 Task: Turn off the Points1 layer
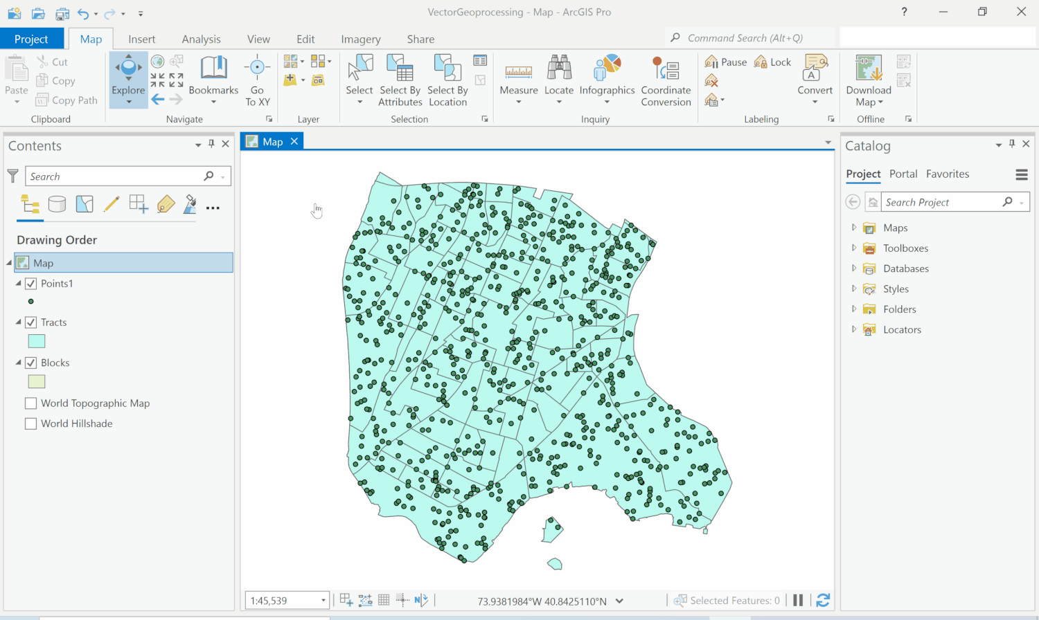tap(30, 283)
